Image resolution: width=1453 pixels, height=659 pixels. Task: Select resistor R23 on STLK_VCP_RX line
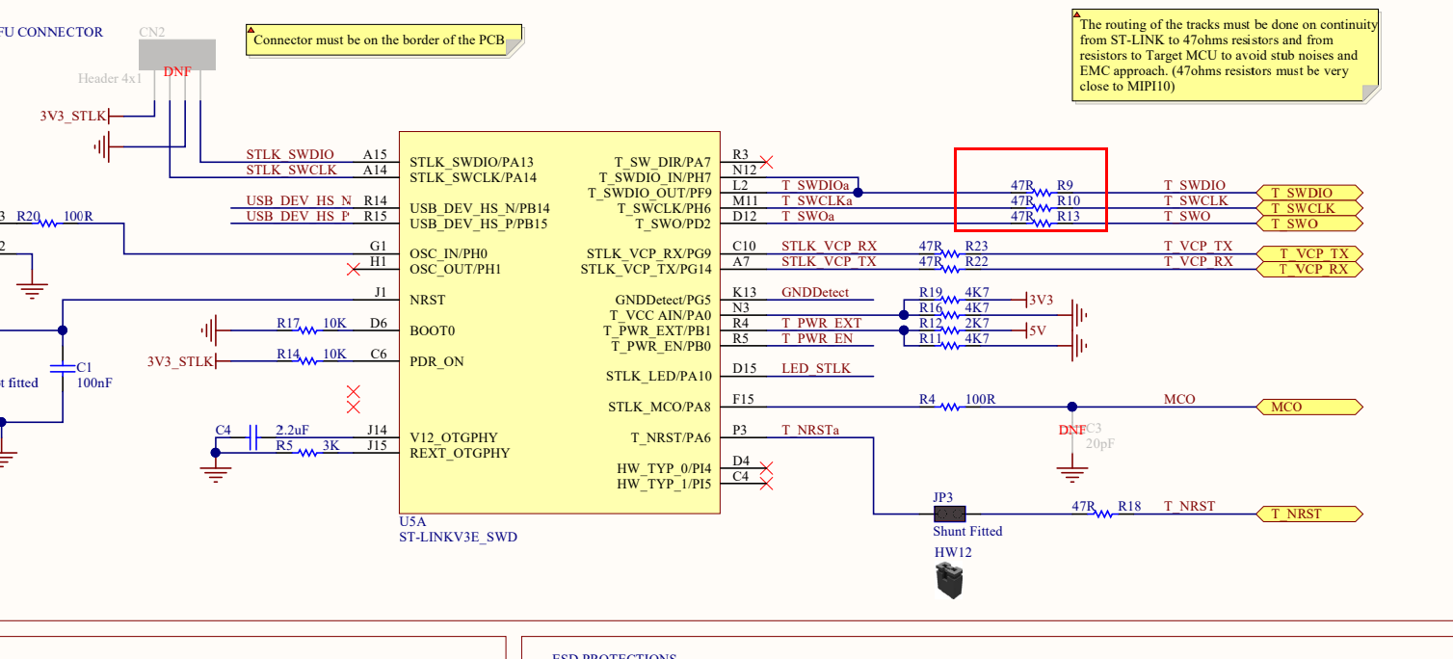(951, 252)
